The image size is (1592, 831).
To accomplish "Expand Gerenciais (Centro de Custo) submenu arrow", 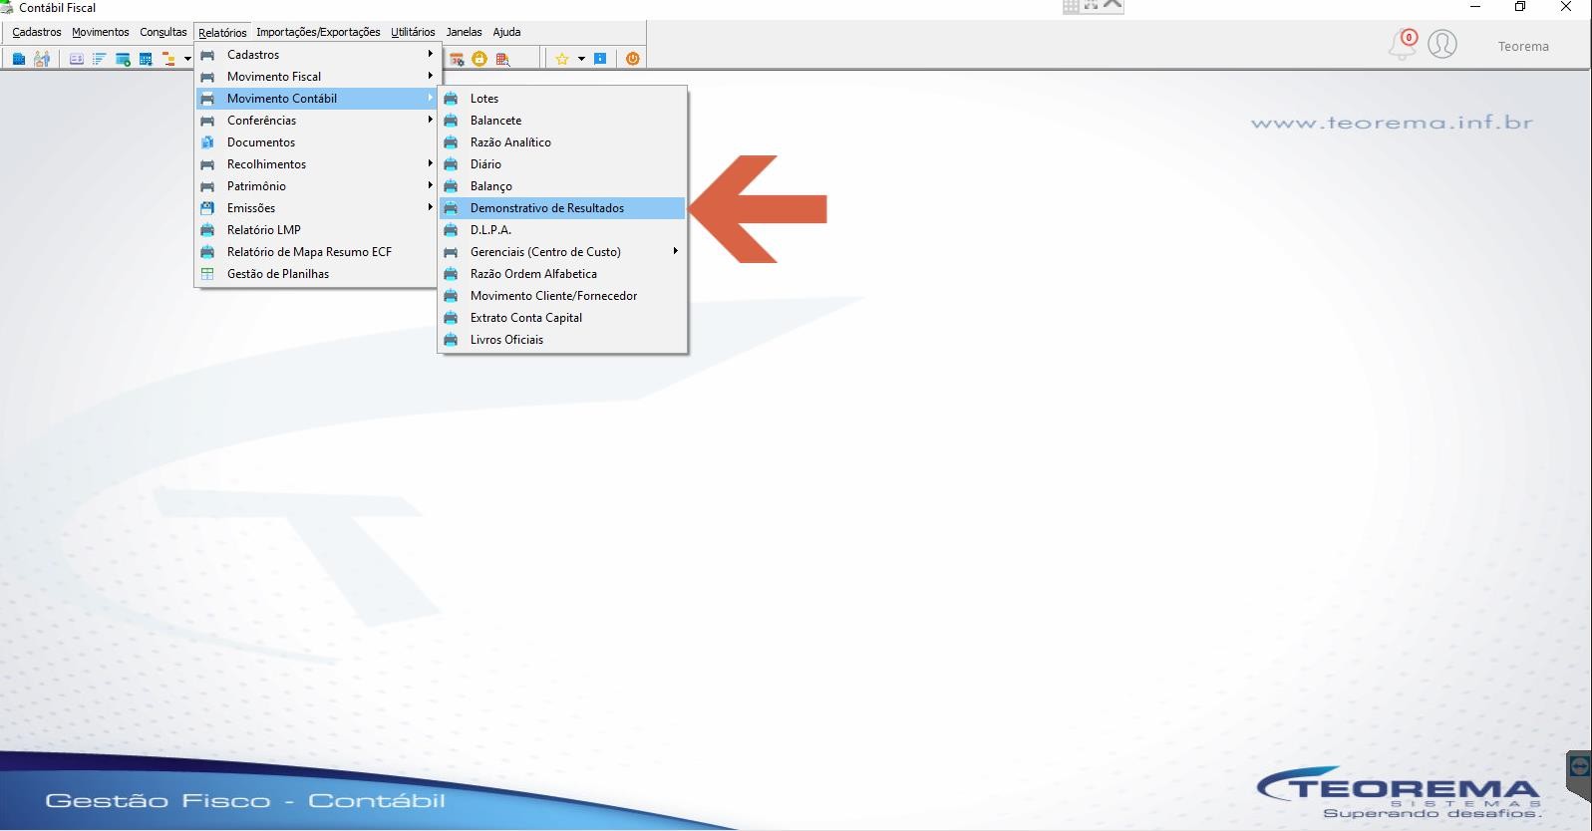I will pos(675,251).
